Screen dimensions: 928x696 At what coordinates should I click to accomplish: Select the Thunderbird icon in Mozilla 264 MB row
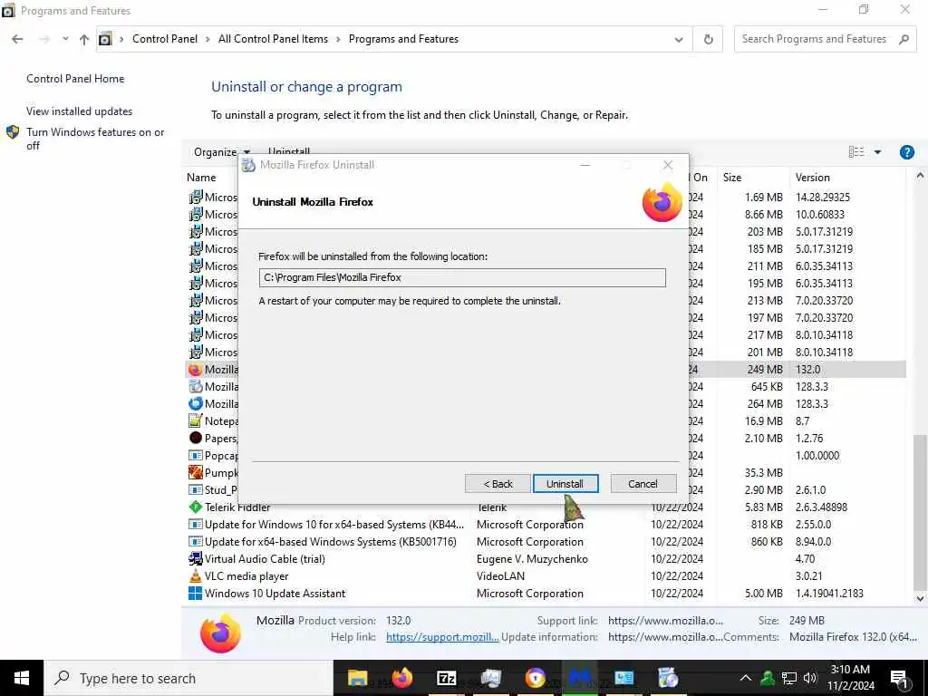(x=196, y=403)
